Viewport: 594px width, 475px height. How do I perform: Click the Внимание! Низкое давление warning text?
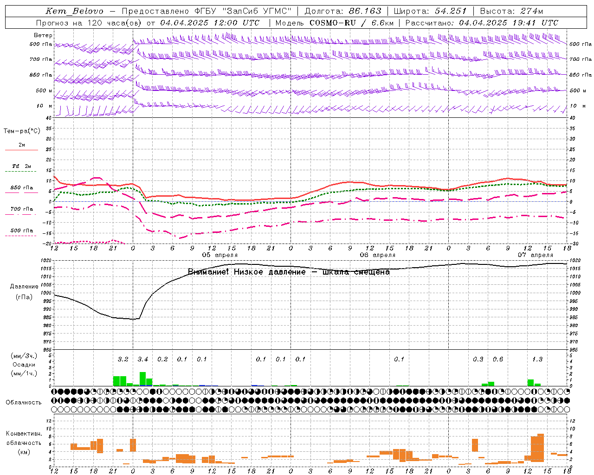[289, 272]
